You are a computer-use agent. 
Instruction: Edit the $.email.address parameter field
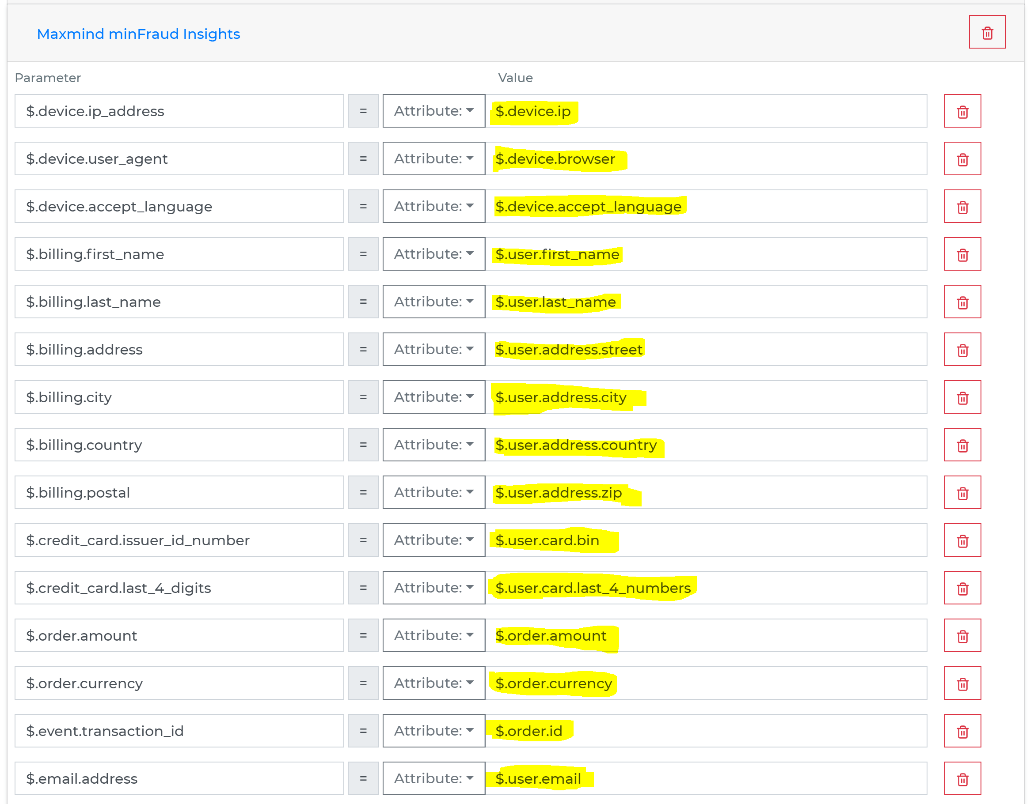(x=179, y=779)
